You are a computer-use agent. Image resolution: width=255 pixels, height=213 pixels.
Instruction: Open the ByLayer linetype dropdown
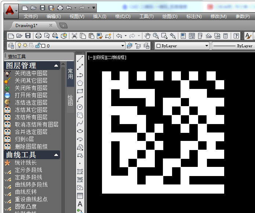(233, 46)
